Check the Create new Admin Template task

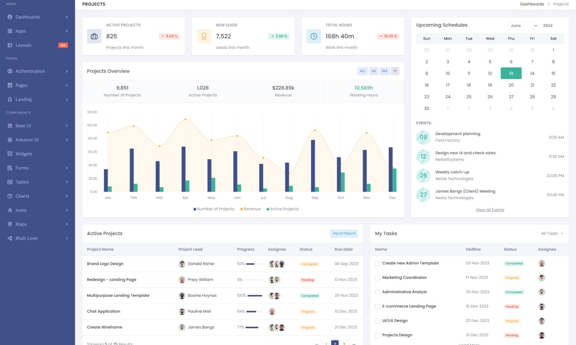coord(377,264)
